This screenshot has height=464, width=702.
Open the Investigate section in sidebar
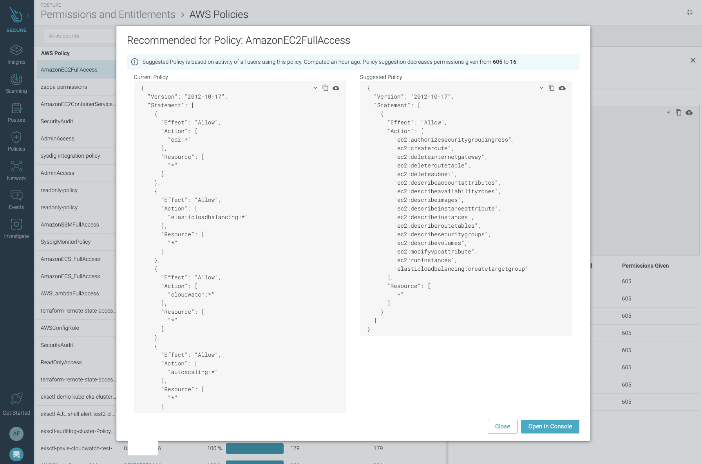16,228
